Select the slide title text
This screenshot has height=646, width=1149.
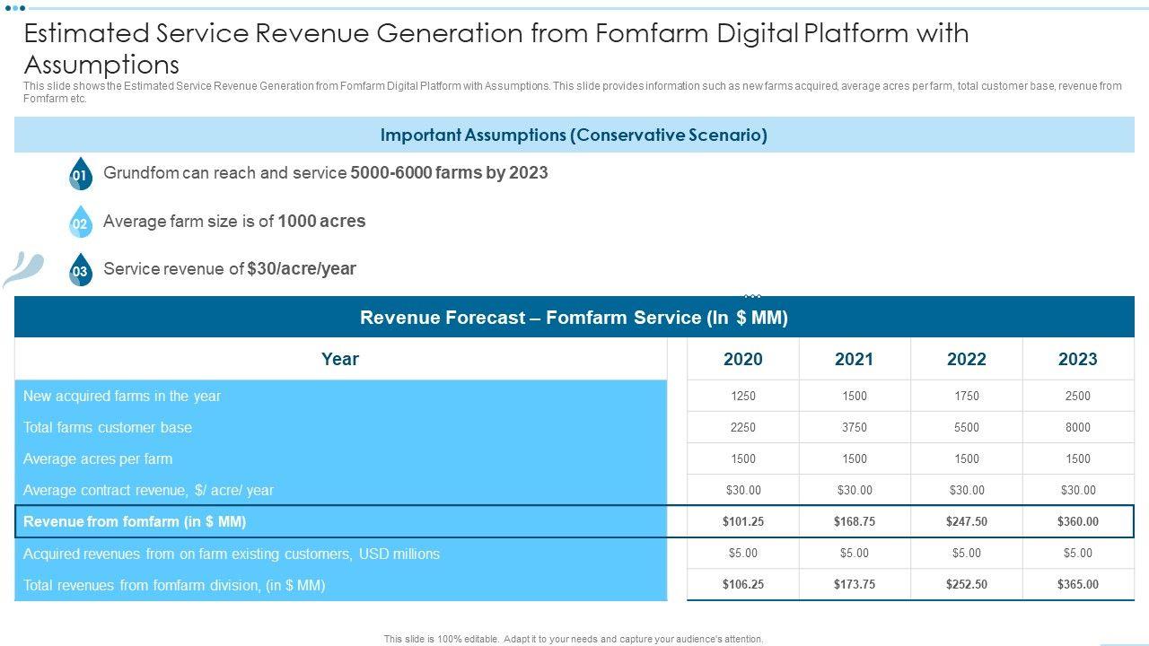(x=496, y=48)
